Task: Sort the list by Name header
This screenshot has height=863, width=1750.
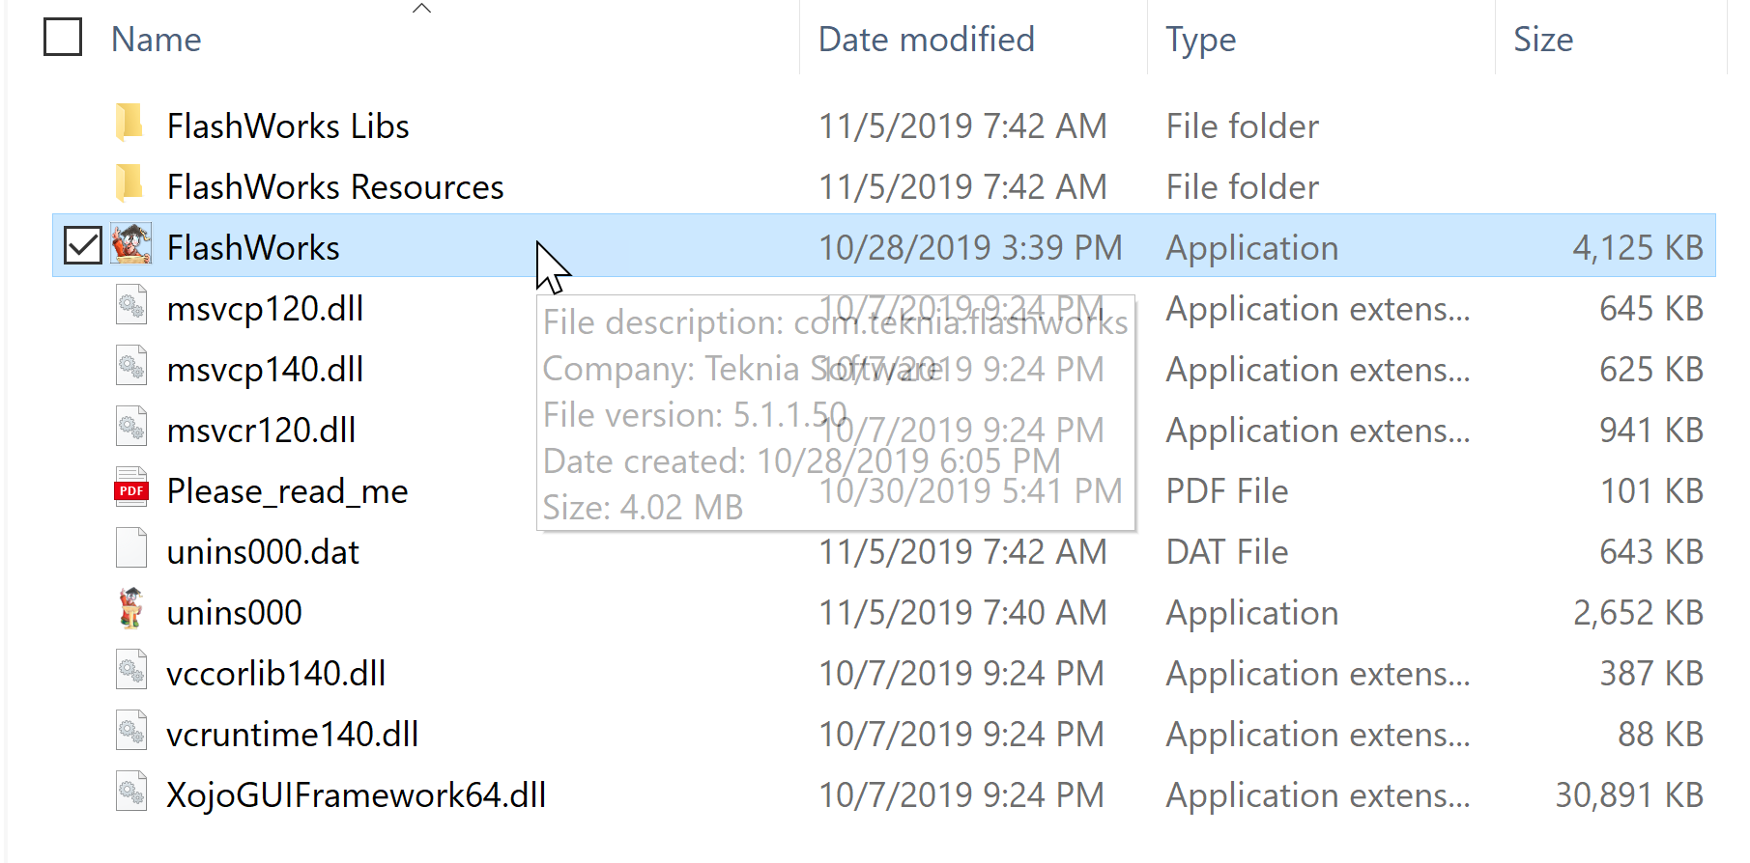Action: tap(157, 40)
